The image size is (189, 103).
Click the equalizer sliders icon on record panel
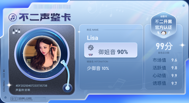pos(16,31)
